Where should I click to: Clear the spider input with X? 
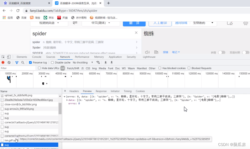pos(136,32)
